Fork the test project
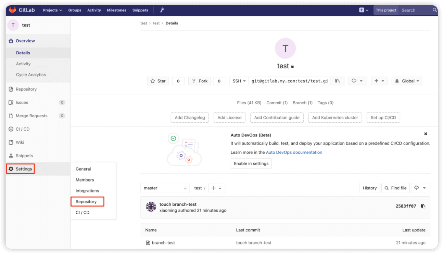 tap(200, 81)
